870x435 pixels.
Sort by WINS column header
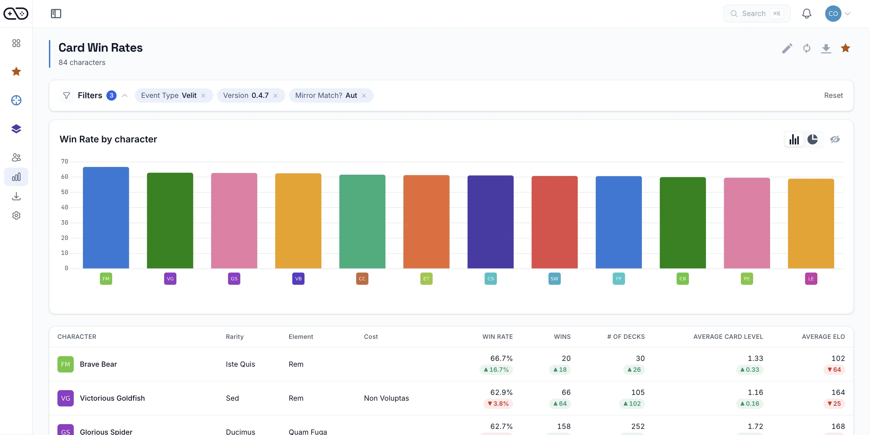click(x=562, y=337)
